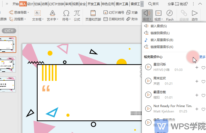206x133 pixels.
Task: Switch to the 设计 tab
Action: coord(30,4)
